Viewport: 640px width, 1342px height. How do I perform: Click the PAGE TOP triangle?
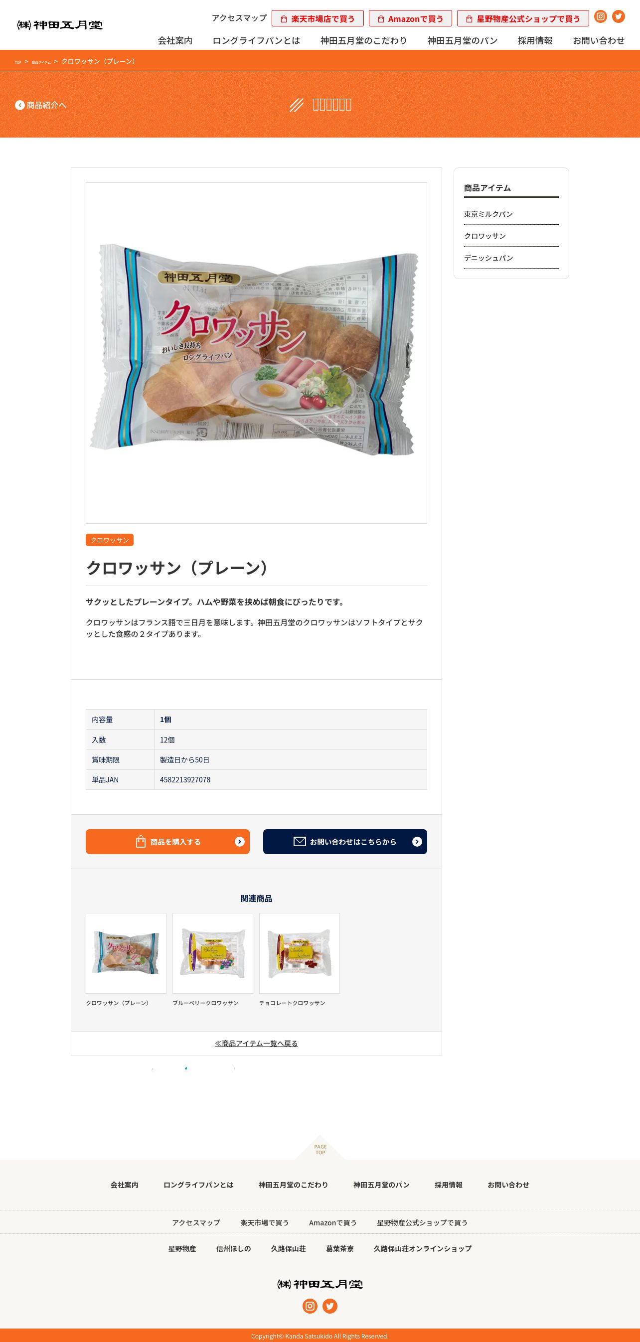[320, 1148]
